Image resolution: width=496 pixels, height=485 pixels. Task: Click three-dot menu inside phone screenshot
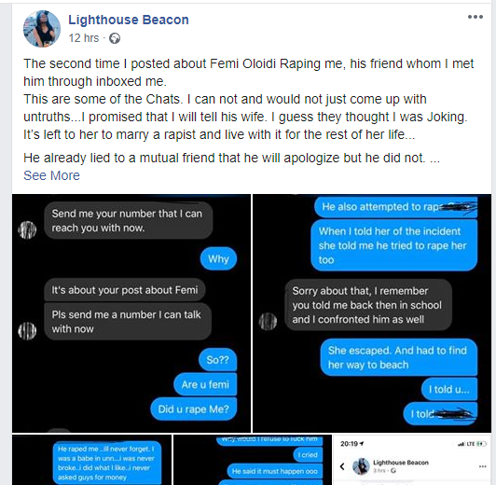click(x=482, y=466)
